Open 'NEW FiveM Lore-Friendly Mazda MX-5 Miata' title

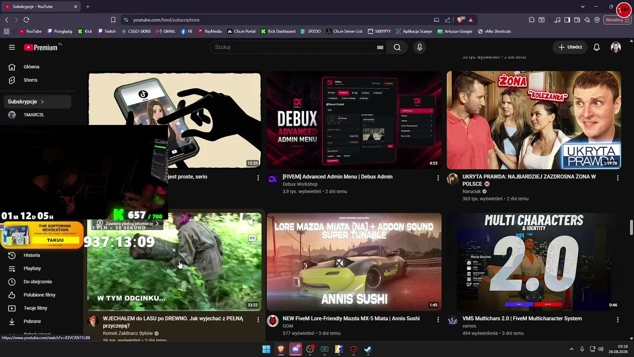click(351, 318)
